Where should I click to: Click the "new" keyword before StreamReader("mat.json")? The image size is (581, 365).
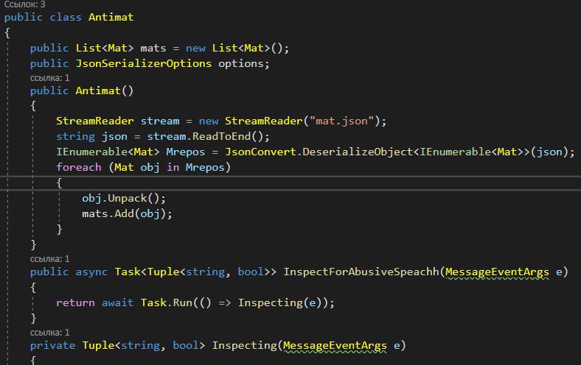click(208, 121)
